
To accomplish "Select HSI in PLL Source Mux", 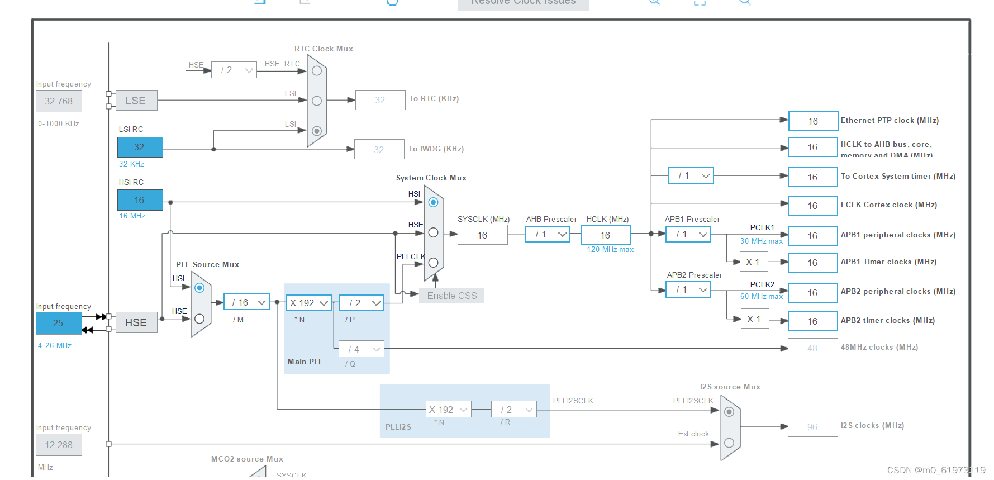I will tap(199, 288).
